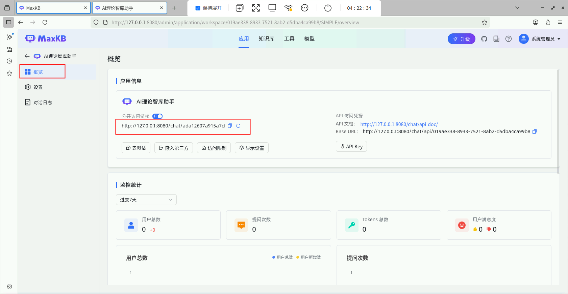Image resolution: width=568 pixels, height=294 pixels.
Task: Open the 系统管理员 user menu
Action: 540,39
